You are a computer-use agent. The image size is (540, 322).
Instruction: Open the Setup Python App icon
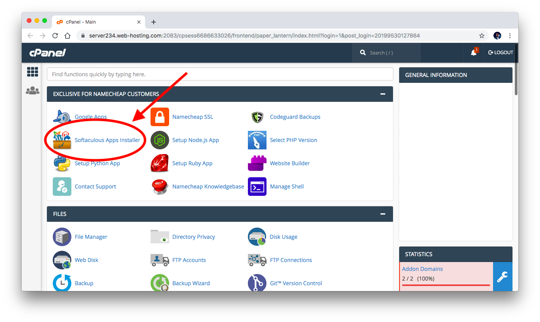point(62,163)
